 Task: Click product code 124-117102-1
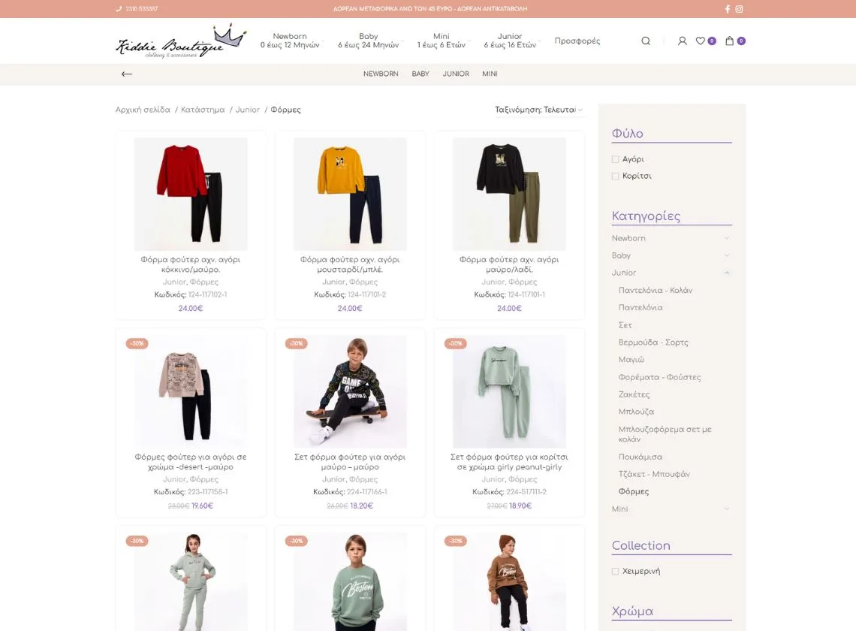[207, 294]
